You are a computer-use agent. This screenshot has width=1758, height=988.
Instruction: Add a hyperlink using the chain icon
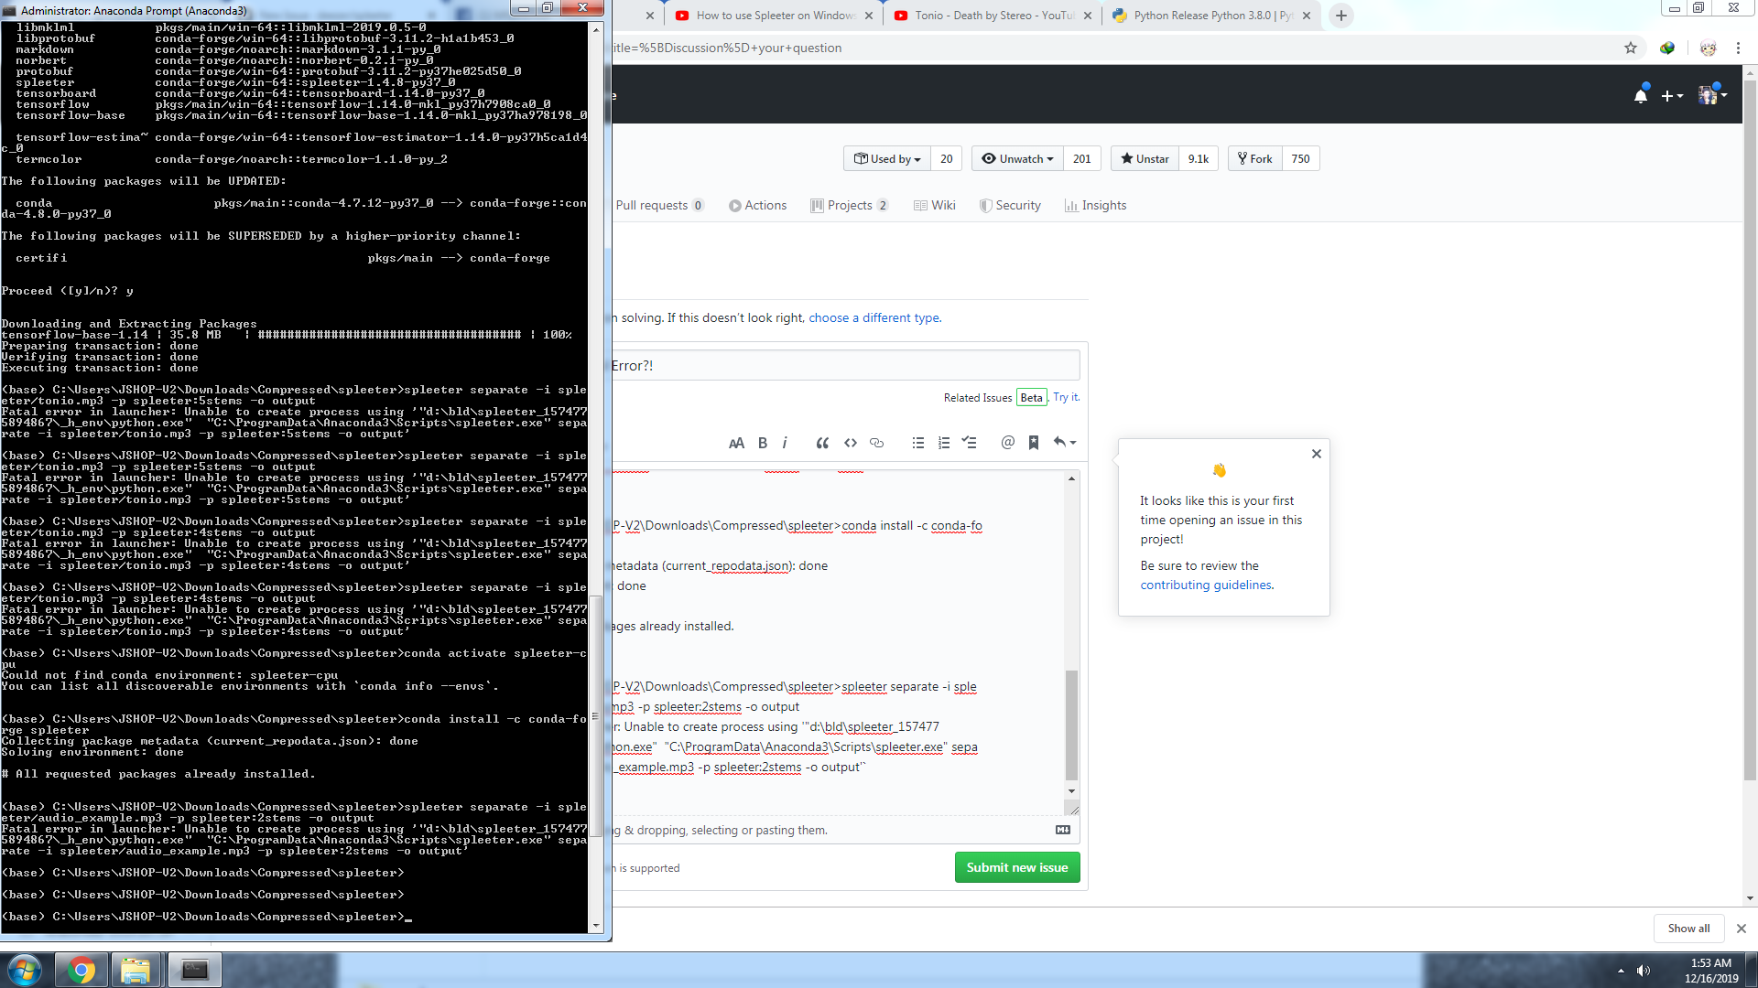coord(876,443)
